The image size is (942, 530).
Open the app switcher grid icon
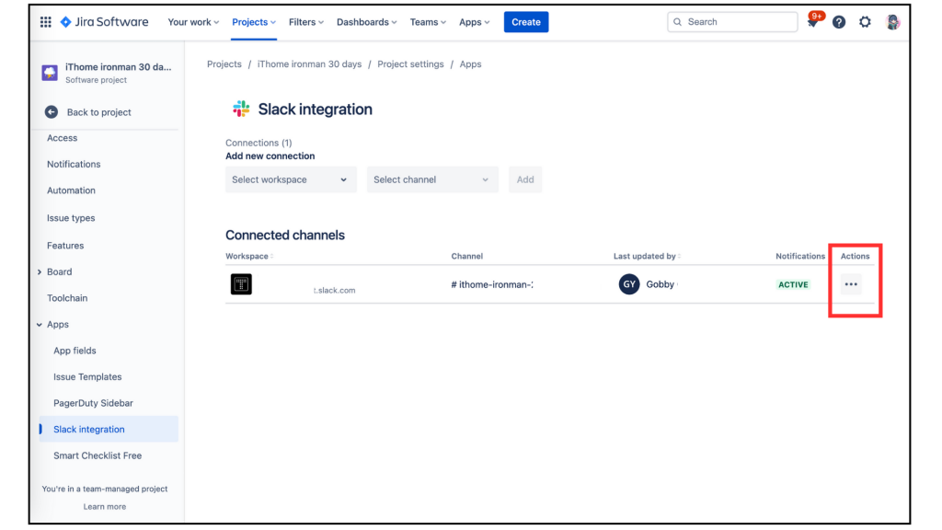click(46, 22)
